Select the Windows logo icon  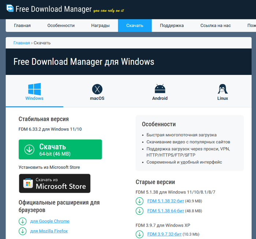click(34, 89)
